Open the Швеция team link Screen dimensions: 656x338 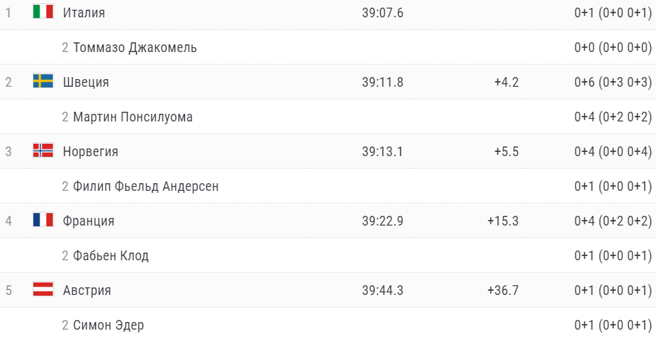coord(85,82)
